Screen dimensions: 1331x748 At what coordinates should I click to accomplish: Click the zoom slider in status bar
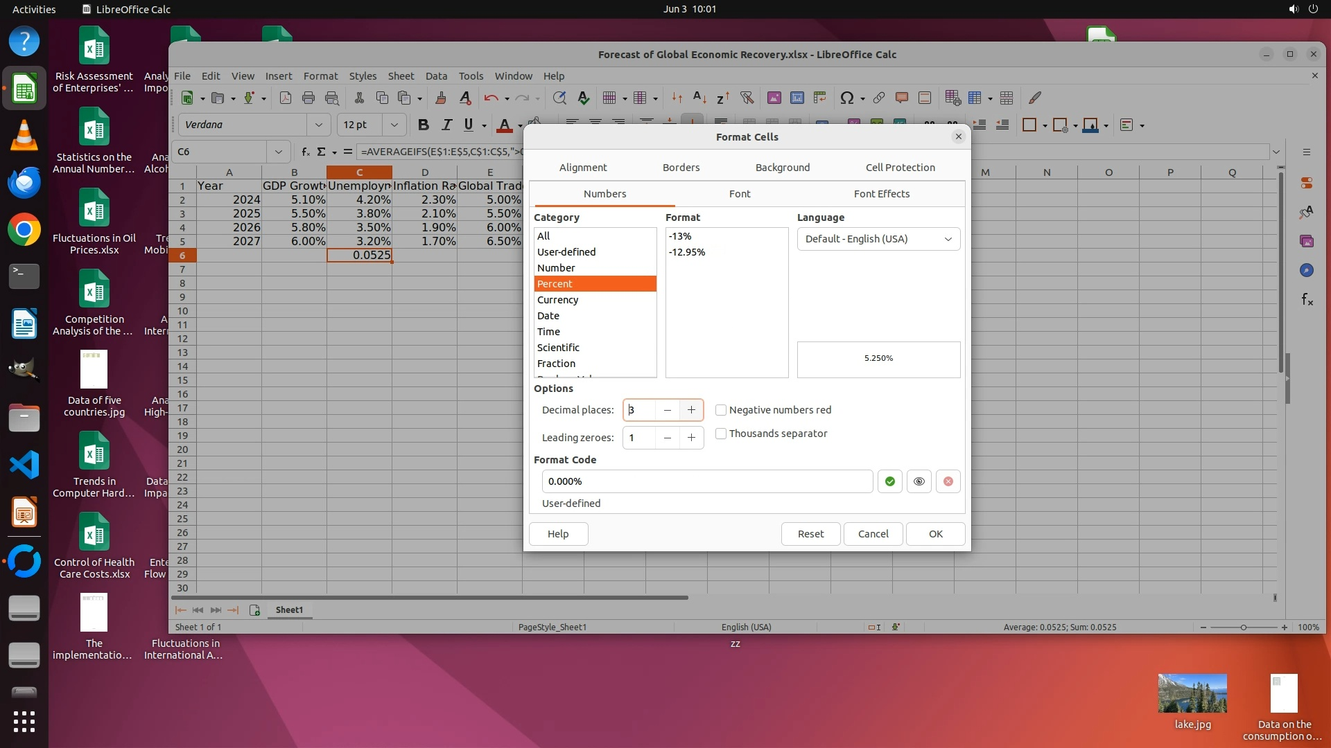pos(1243,627)
